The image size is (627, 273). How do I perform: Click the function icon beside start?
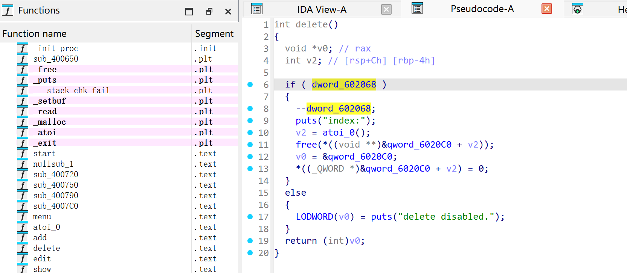click(23, 154)
